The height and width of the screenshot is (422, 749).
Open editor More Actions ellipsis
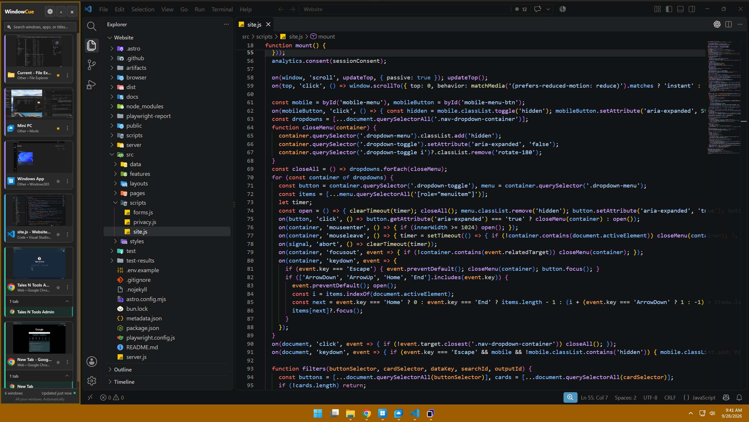click(x=740, y=25)
